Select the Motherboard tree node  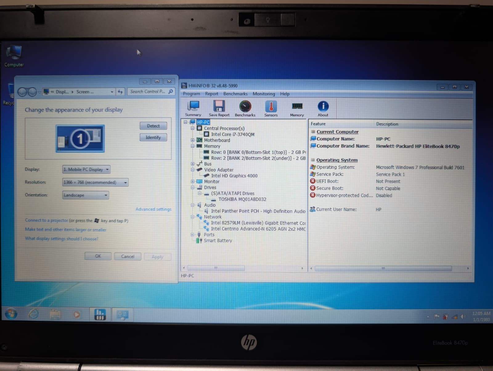pyautogui.click(x=217, y=140)
